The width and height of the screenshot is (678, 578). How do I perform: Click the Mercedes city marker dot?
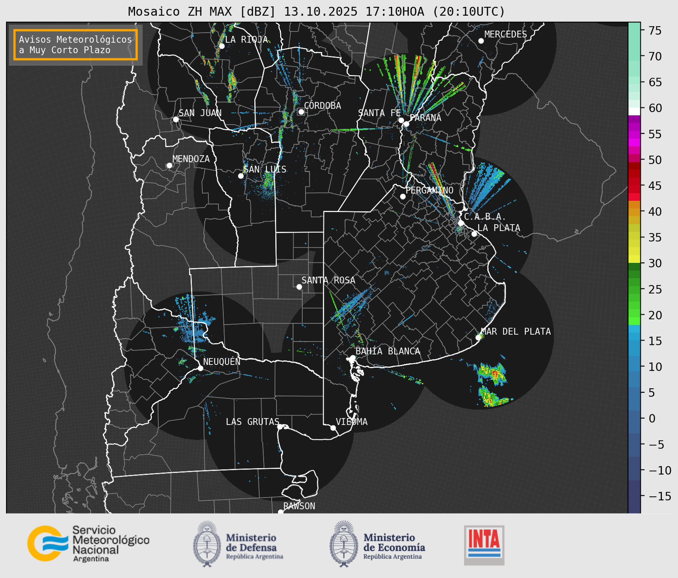[481, 41]
